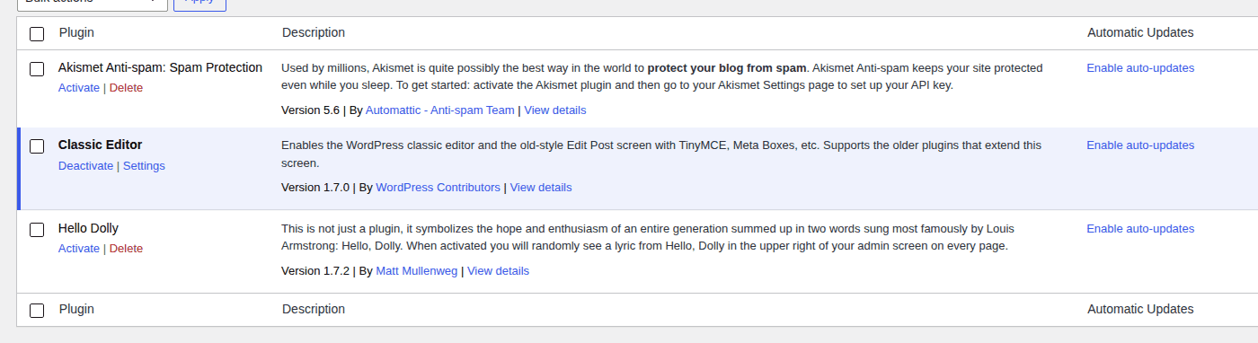Click the Plugin column header at top
Viewport: 1258px width, 343px height.
pyautogui.click(x=76, y=32)
